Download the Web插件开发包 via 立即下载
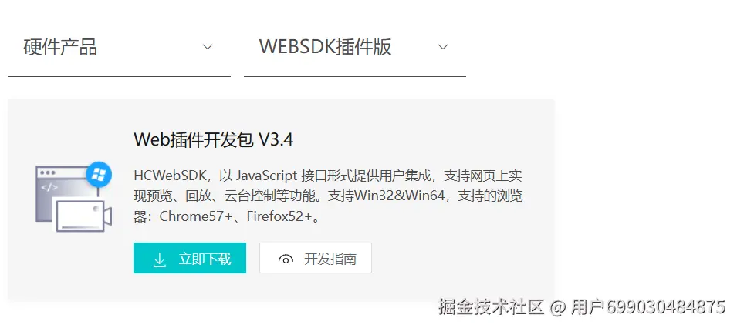This screenshot has height=328, width=737. tap(189, 258)
